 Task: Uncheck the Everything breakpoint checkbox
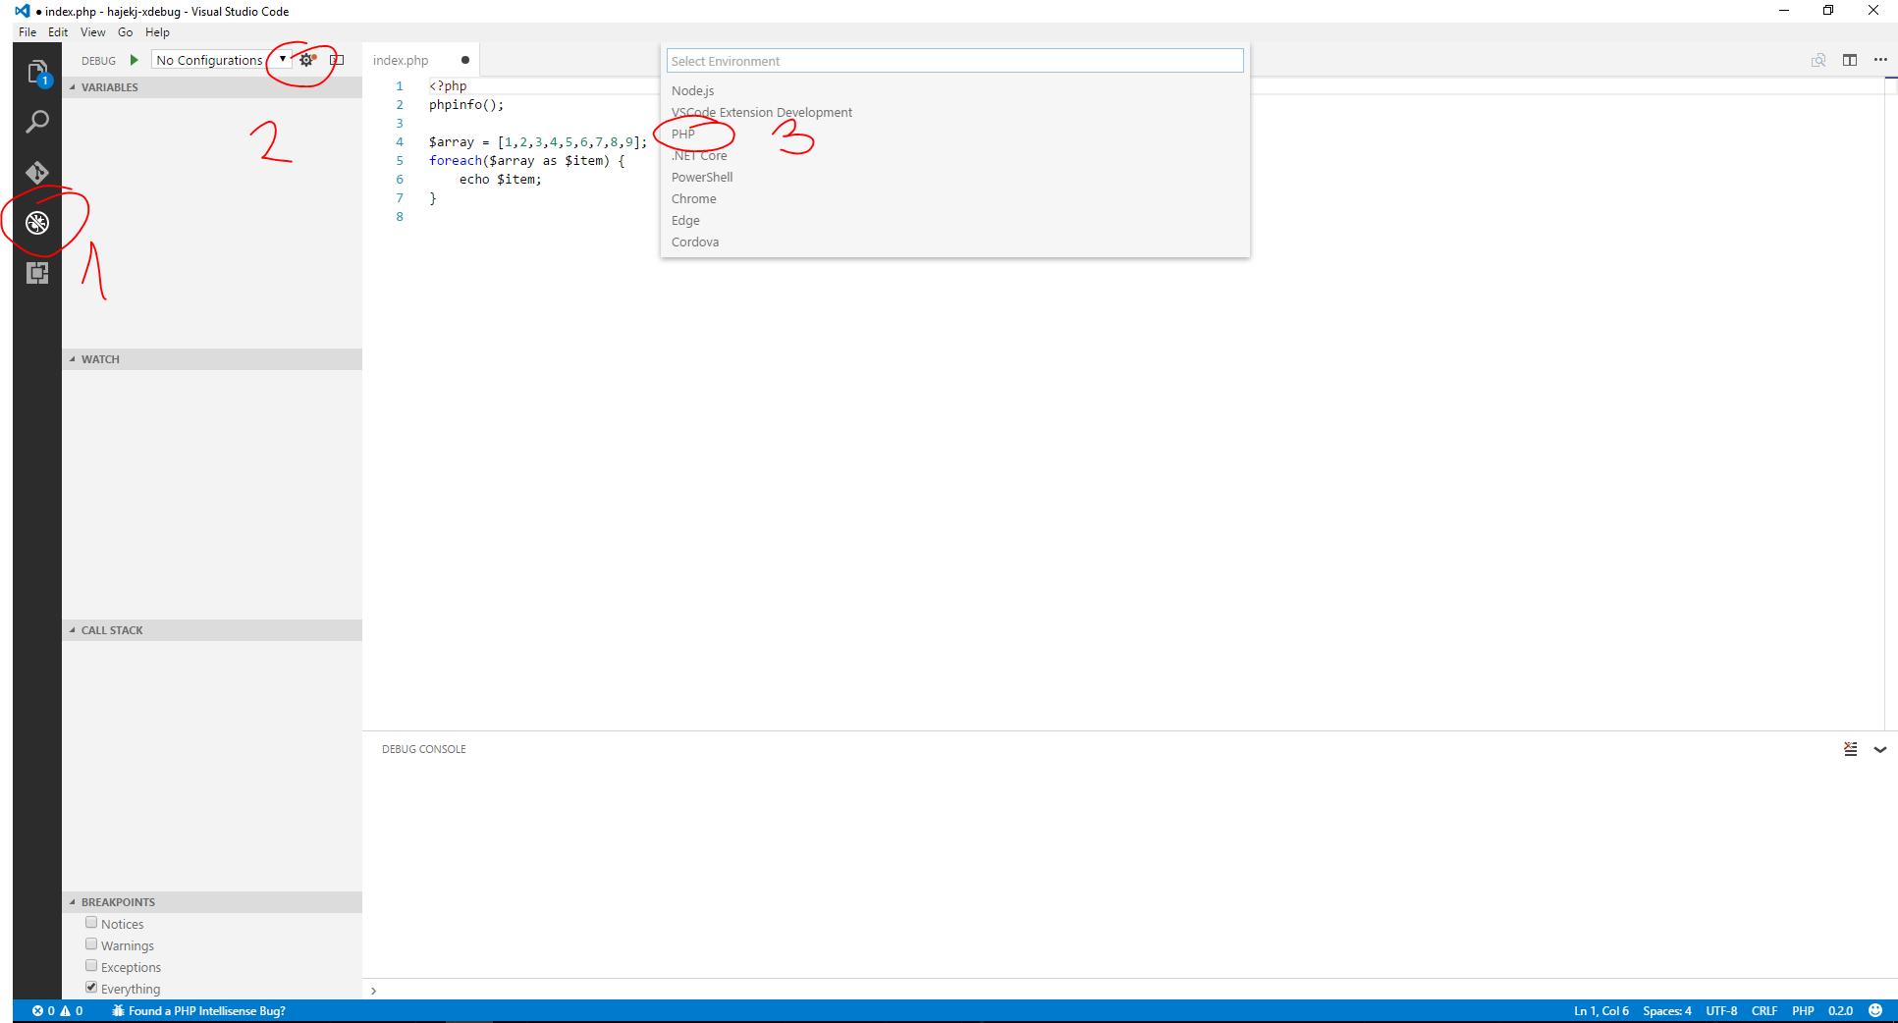click(x=91, y=988)
